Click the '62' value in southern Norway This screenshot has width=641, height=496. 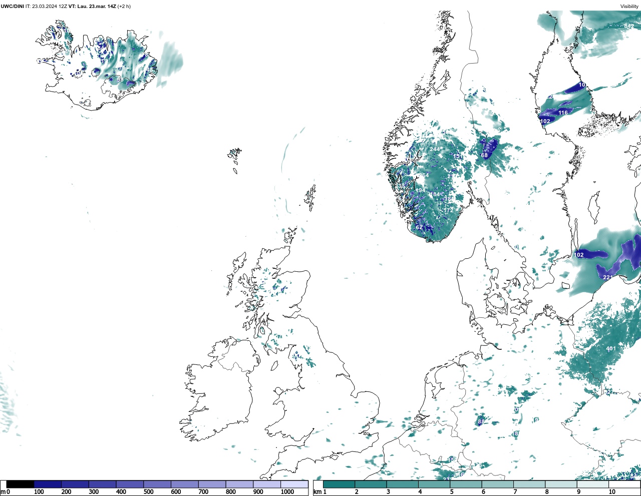[419, 227]
